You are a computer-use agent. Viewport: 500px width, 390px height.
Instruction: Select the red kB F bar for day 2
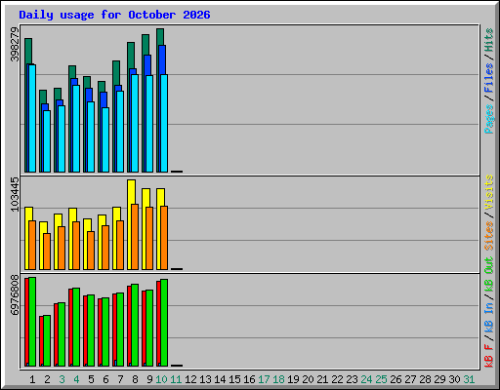(41, 341)
